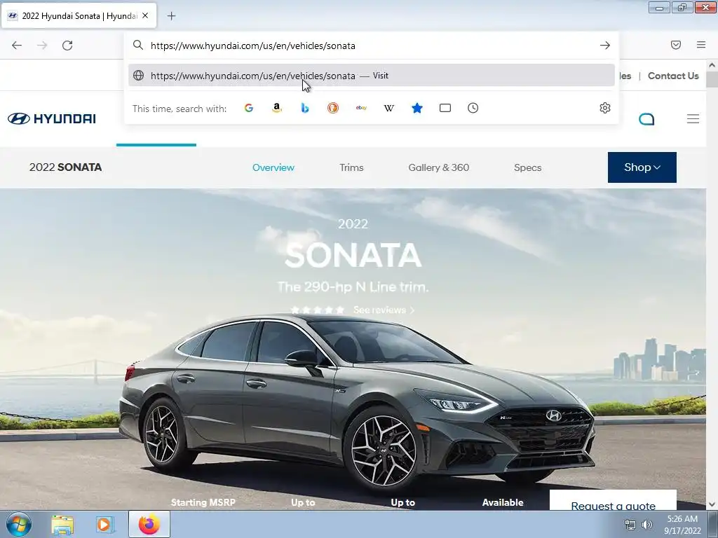Click the browser Back arrow

(17, 46)
